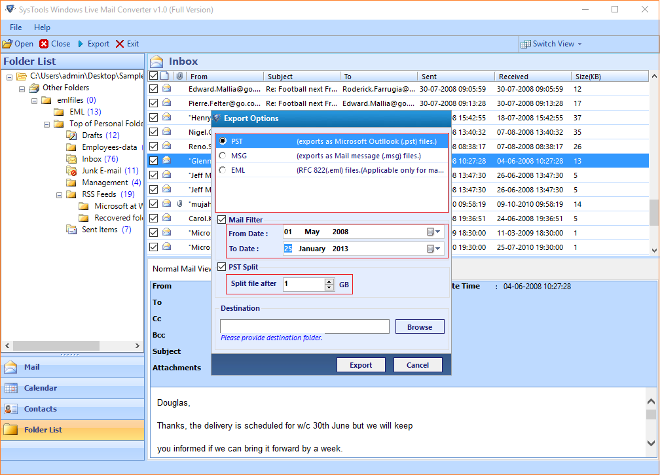Select the Drafts folder icon
The width and height of the screenshot is (660, 475).
[x=71, y=135]
